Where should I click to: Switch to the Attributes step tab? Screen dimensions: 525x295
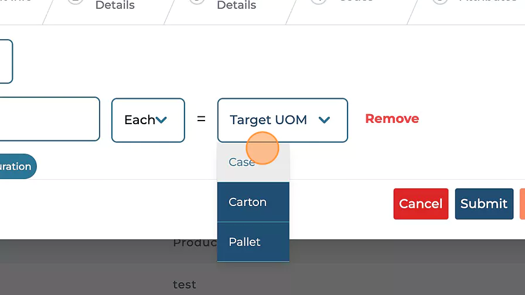click(486, 3)
